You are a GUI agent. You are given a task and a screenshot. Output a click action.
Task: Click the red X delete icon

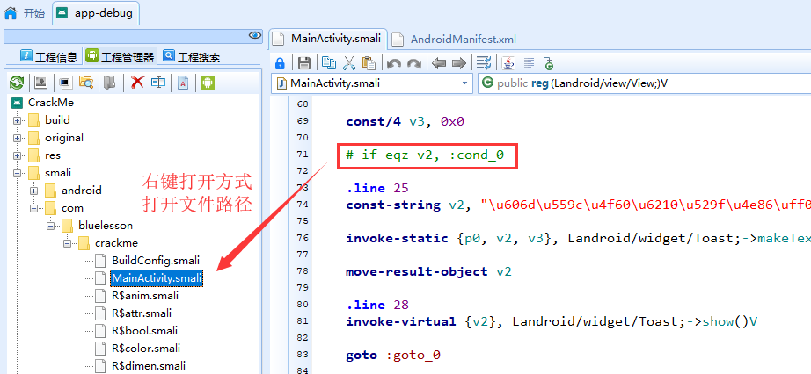coord(137,83)
